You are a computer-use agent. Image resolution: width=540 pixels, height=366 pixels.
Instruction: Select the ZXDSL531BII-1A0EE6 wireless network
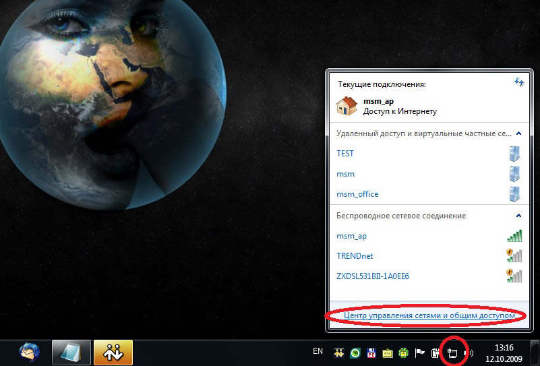(x=429, y=276)
